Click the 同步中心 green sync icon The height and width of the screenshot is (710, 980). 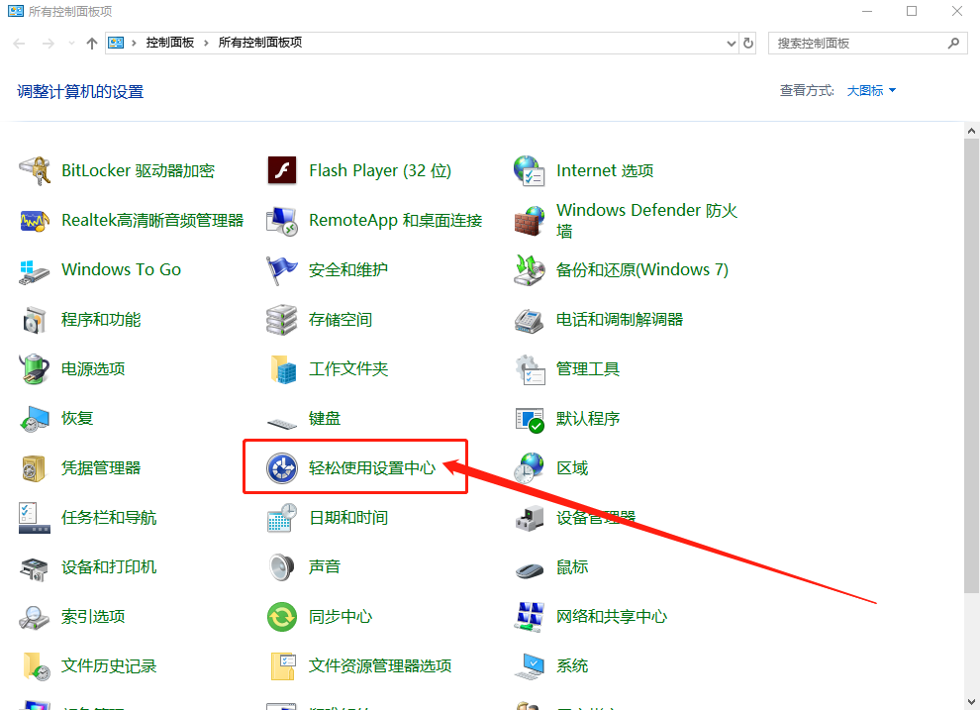pyautogui.click(x=282, y=616)
